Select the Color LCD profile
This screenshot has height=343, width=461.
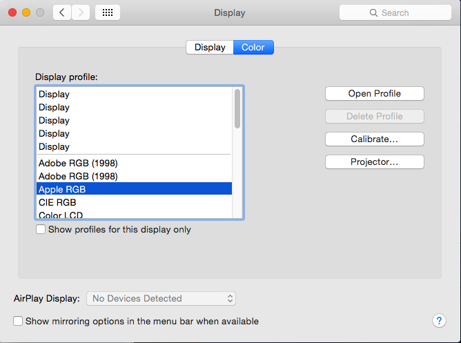134,215
